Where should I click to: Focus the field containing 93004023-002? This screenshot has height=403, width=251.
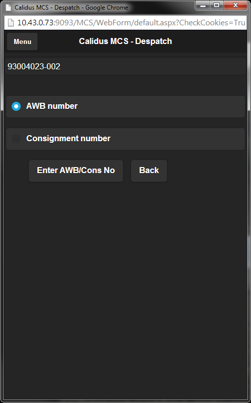tap(126, 66)
